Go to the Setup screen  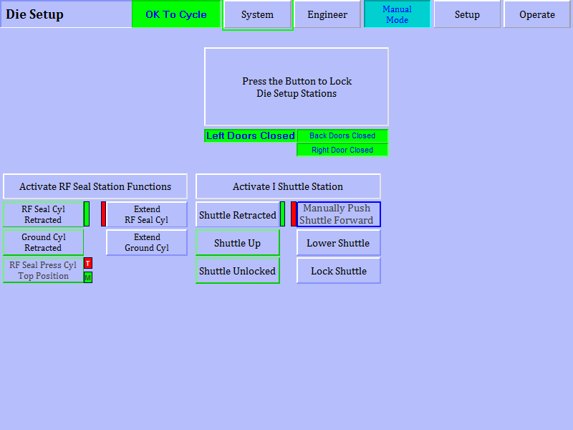coord(467,15)
